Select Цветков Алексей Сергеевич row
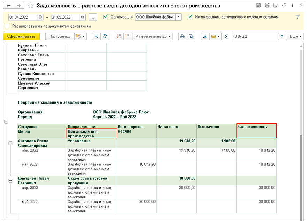The image size is (307, 221). tap(82, 85)
